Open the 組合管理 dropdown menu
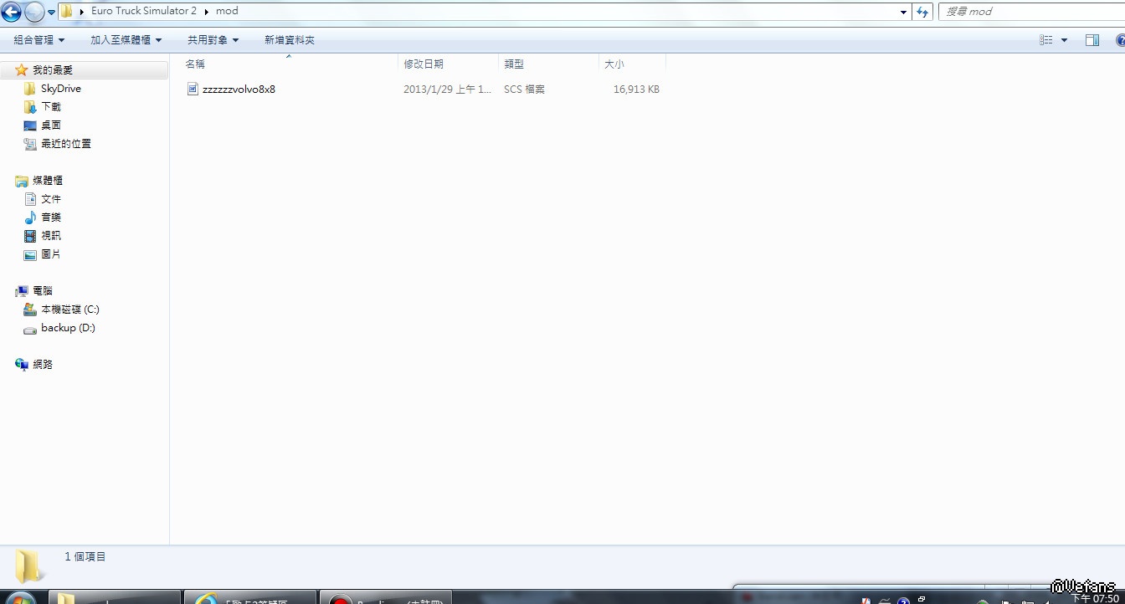The height and width of the screenshot is (604, 1125). (39, 40)
